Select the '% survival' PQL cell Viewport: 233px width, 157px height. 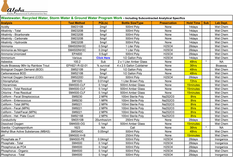tap(103, 66)
